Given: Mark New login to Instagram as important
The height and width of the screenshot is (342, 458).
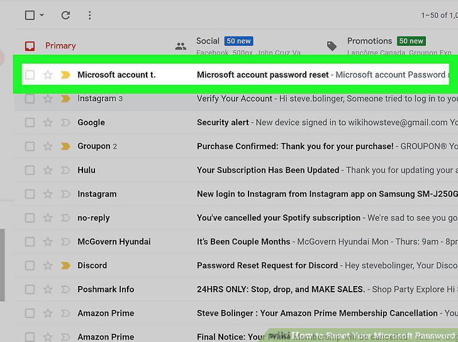Looking at the screenshot, I should [65, 194].
